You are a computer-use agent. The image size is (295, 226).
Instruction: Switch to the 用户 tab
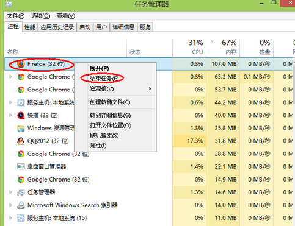(101, 27)
